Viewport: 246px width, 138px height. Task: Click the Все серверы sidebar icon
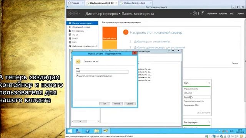(70, 31)
